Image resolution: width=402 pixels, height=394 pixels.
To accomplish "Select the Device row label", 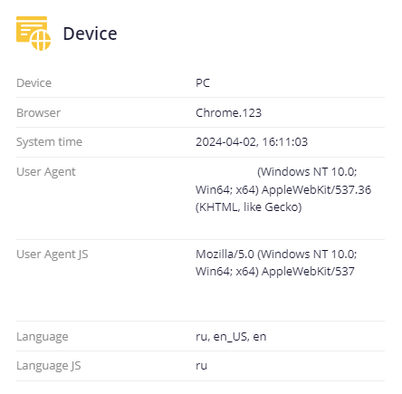I will pyautogui.click(x=33, y=82).
